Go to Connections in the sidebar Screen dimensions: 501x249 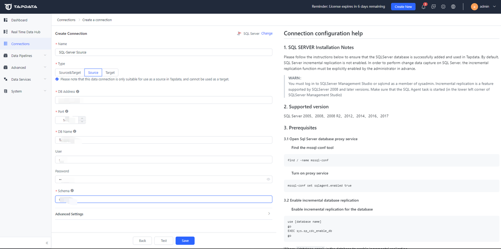click(25, 44)
